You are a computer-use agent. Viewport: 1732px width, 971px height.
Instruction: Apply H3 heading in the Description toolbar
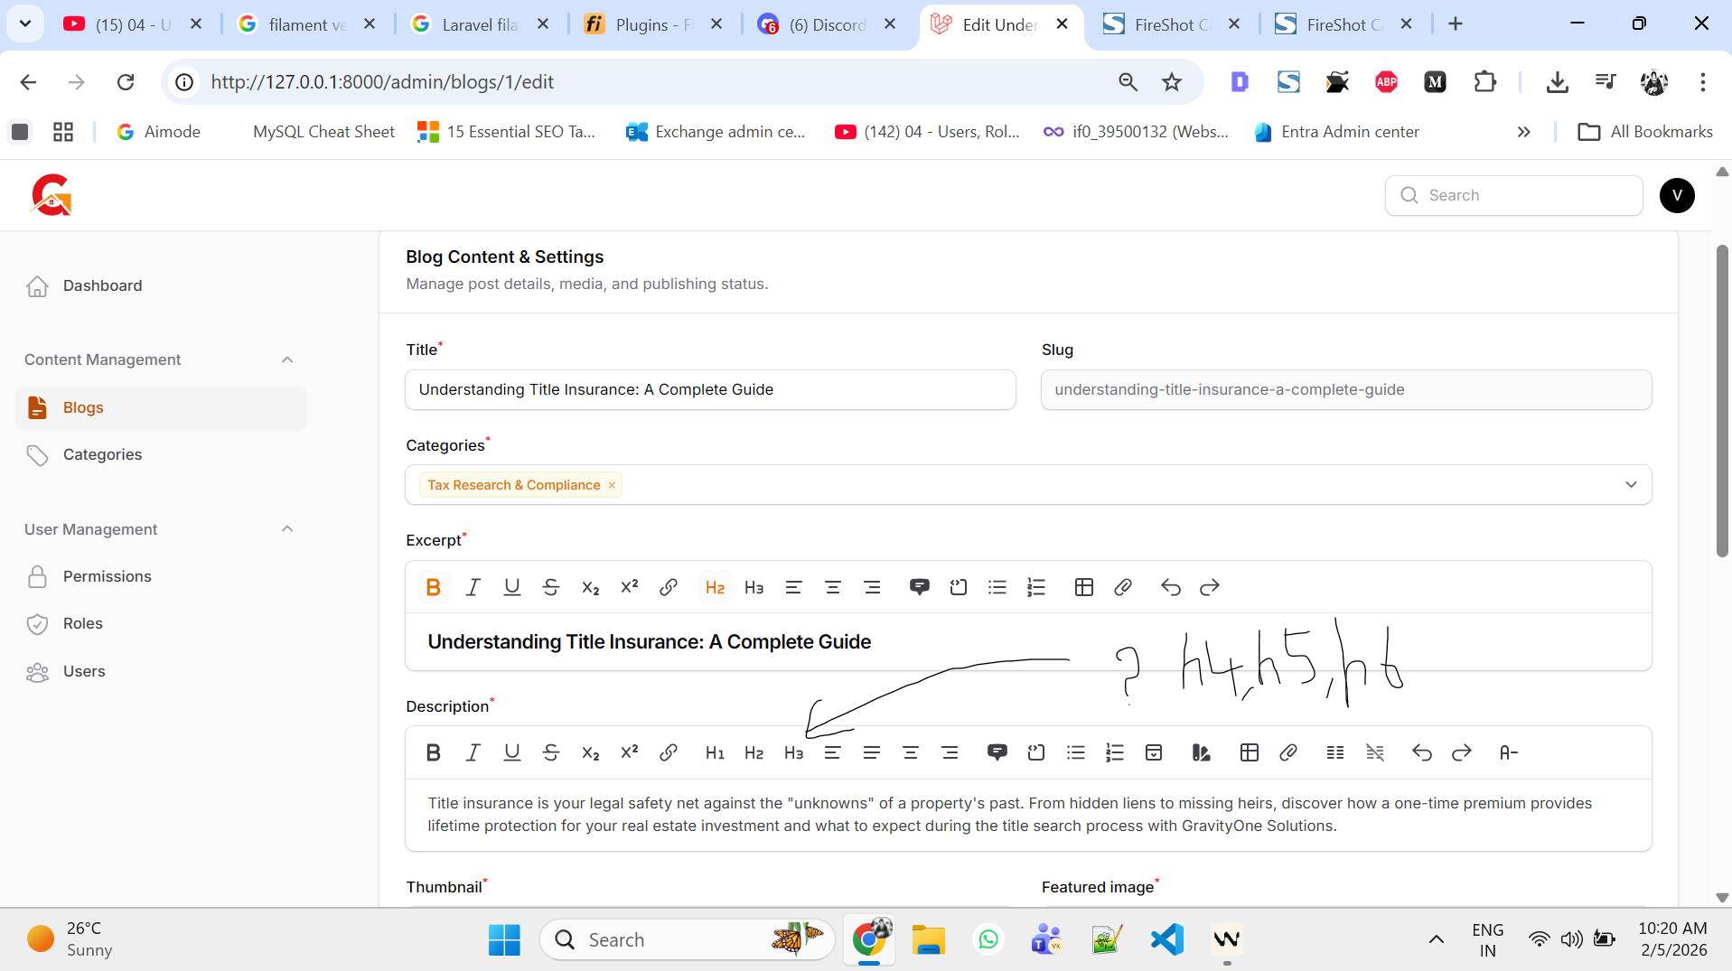click(793, 752)
